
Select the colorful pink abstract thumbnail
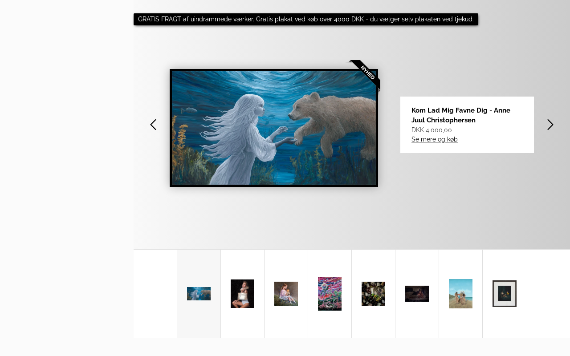click(330, 294)
